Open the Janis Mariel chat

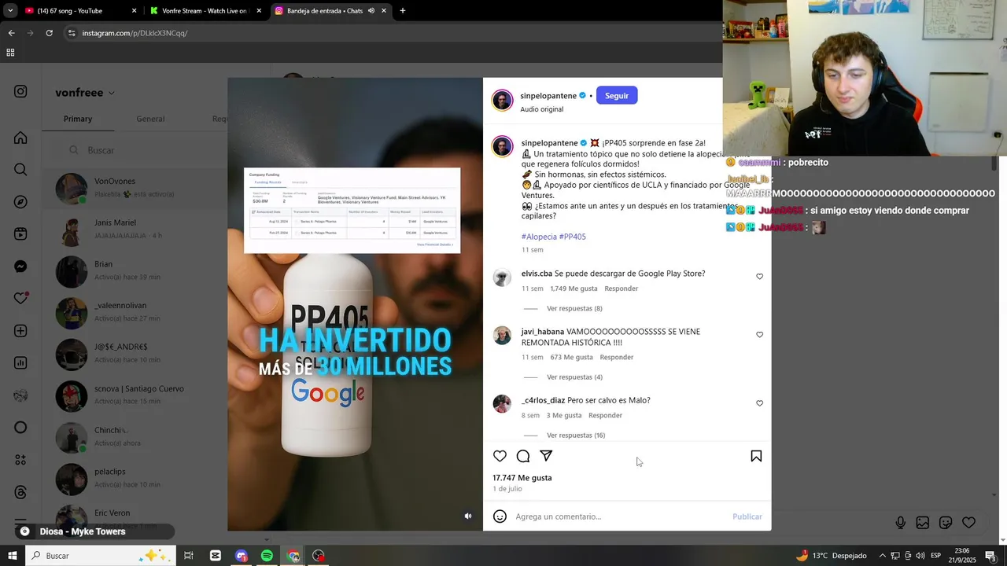click(x=135, y=230)
